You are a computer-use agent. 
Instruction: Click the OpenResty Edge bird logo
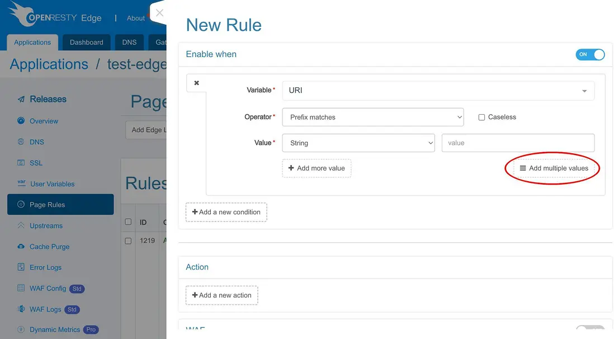[x=23, y=14]
